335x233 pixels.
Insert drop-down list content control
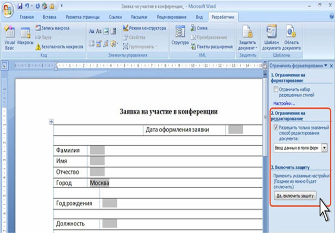98,44
